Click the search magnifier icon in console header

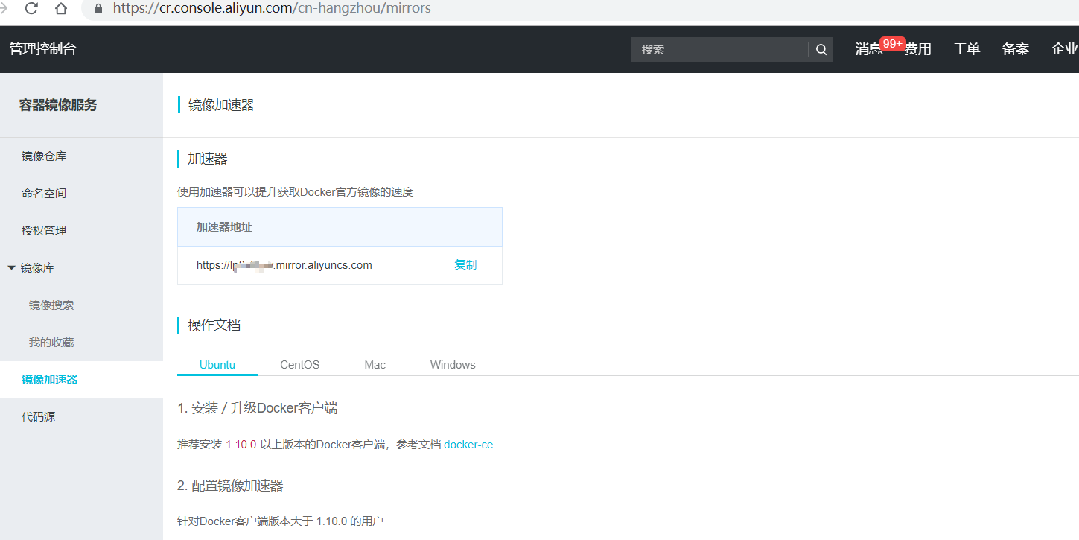[x=821, y=50]
